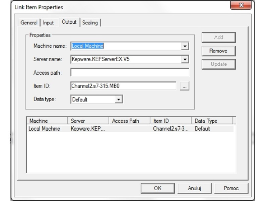Open the Input tab
268x201 pixels.
pos(48,23)
